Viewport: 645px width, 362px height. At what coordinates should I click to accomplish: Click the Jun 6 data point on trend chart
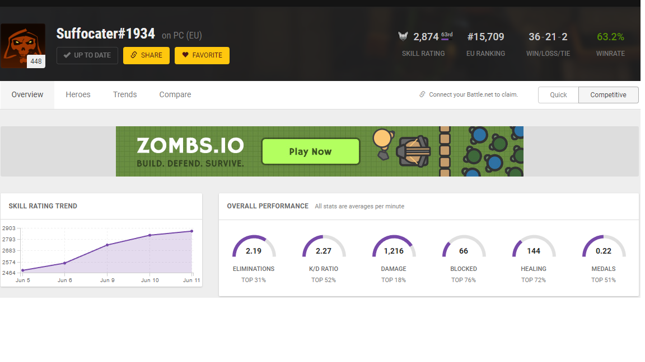64,263
